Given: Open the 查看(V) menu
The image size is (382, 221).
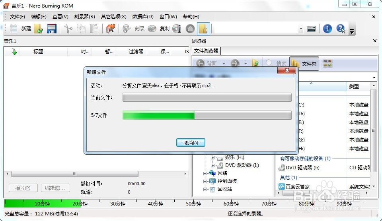Looking at the screenshot, I should pos(60,17).
